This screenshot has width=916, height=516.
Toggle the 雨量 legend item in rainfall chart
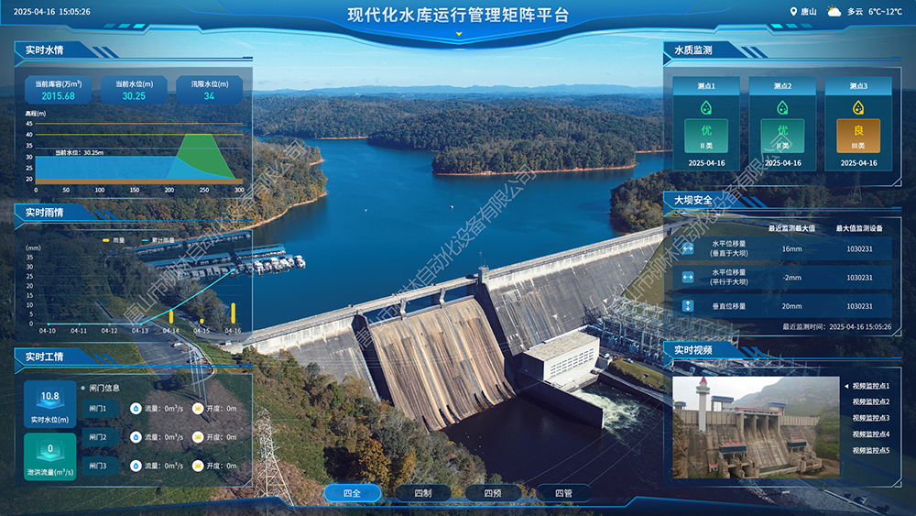click(113, 240)
